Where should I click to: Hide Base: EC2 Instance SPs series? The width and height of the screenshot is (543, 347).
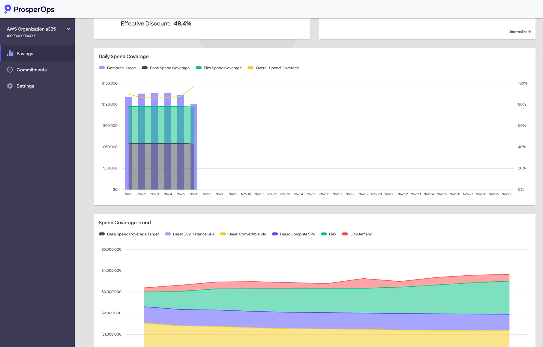point(189,234)
